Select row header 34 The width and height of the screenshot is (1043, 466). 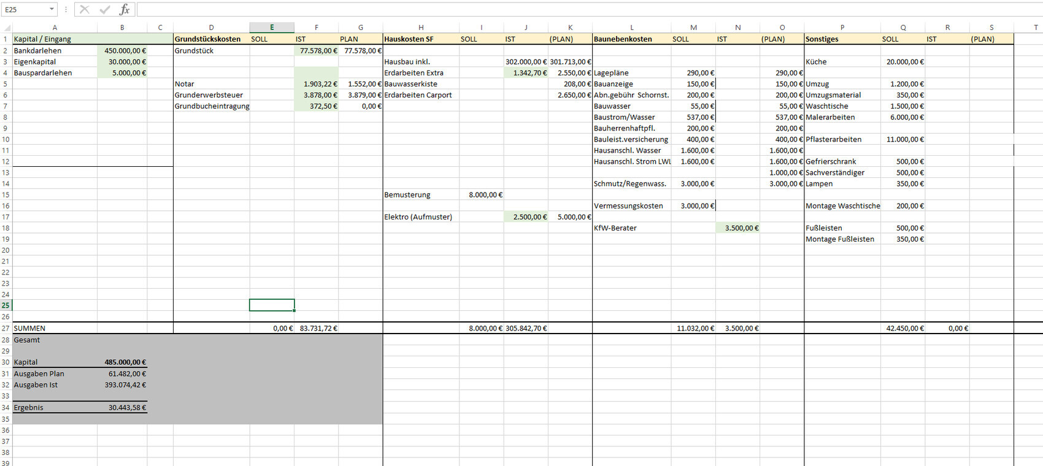6,408
